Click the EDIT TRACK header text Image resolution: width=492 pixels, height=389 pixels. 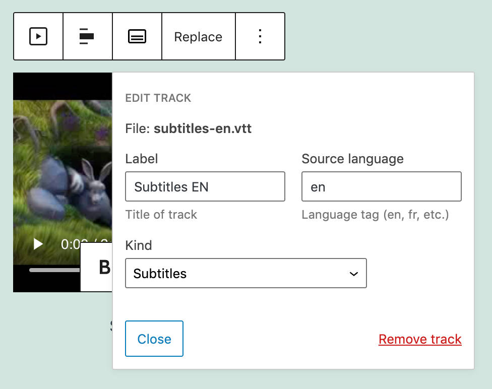(158, 98)
